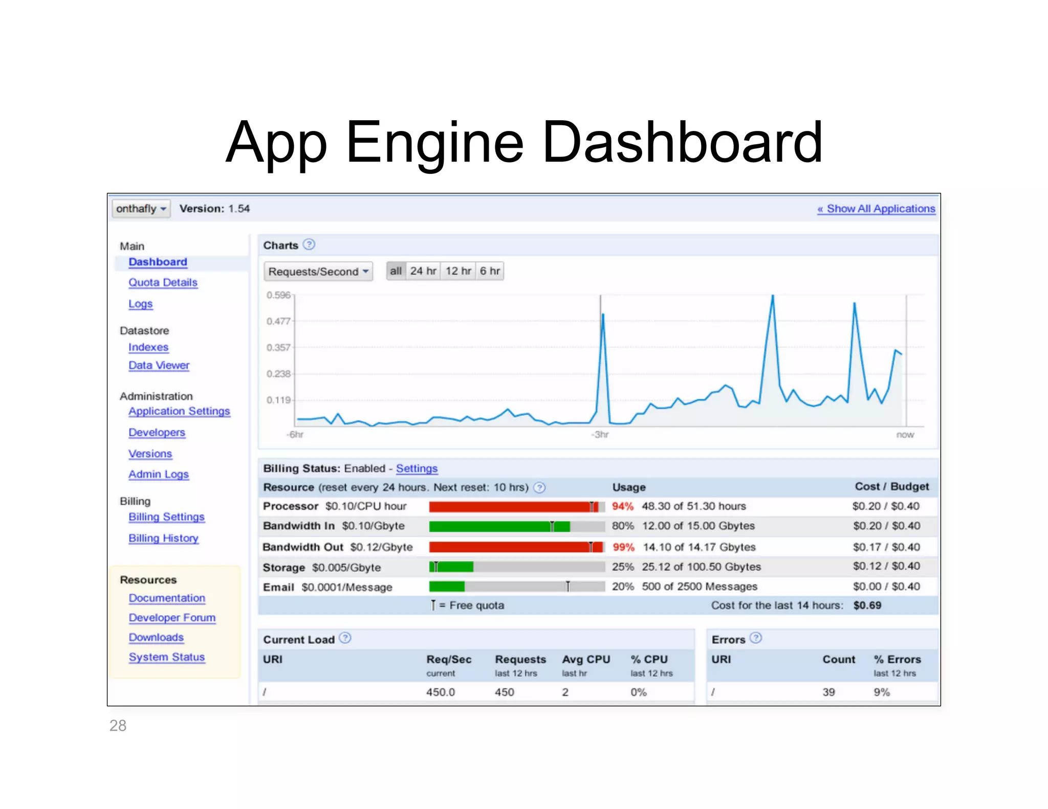Click the '/' URI in Errors table
Screen dimensions: 1048x809
[713, 692]
